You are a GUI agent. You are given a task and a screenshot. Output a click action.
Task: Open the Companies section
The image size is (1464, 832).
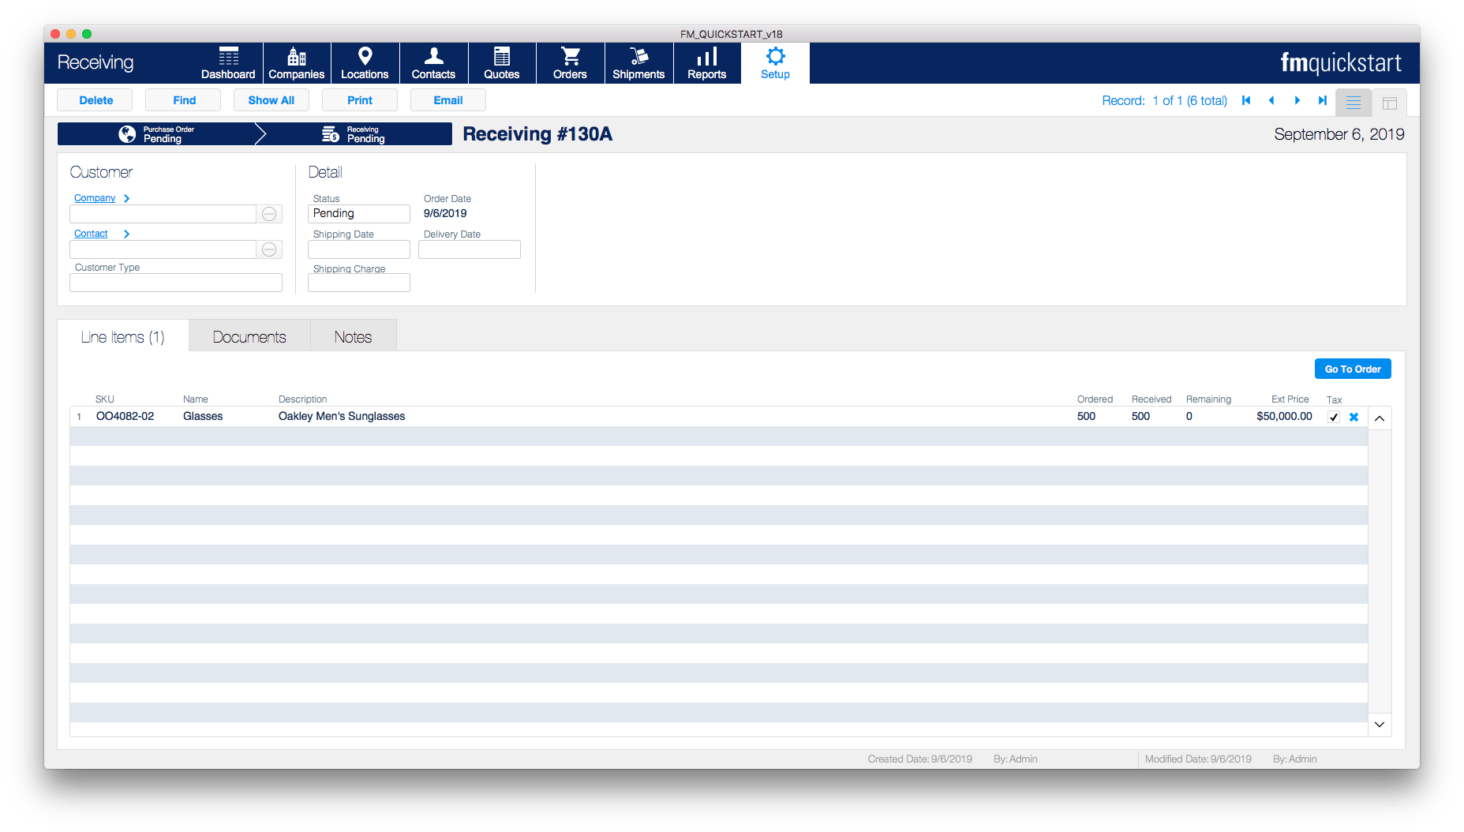pyautogui.click(x=297, y=63)
